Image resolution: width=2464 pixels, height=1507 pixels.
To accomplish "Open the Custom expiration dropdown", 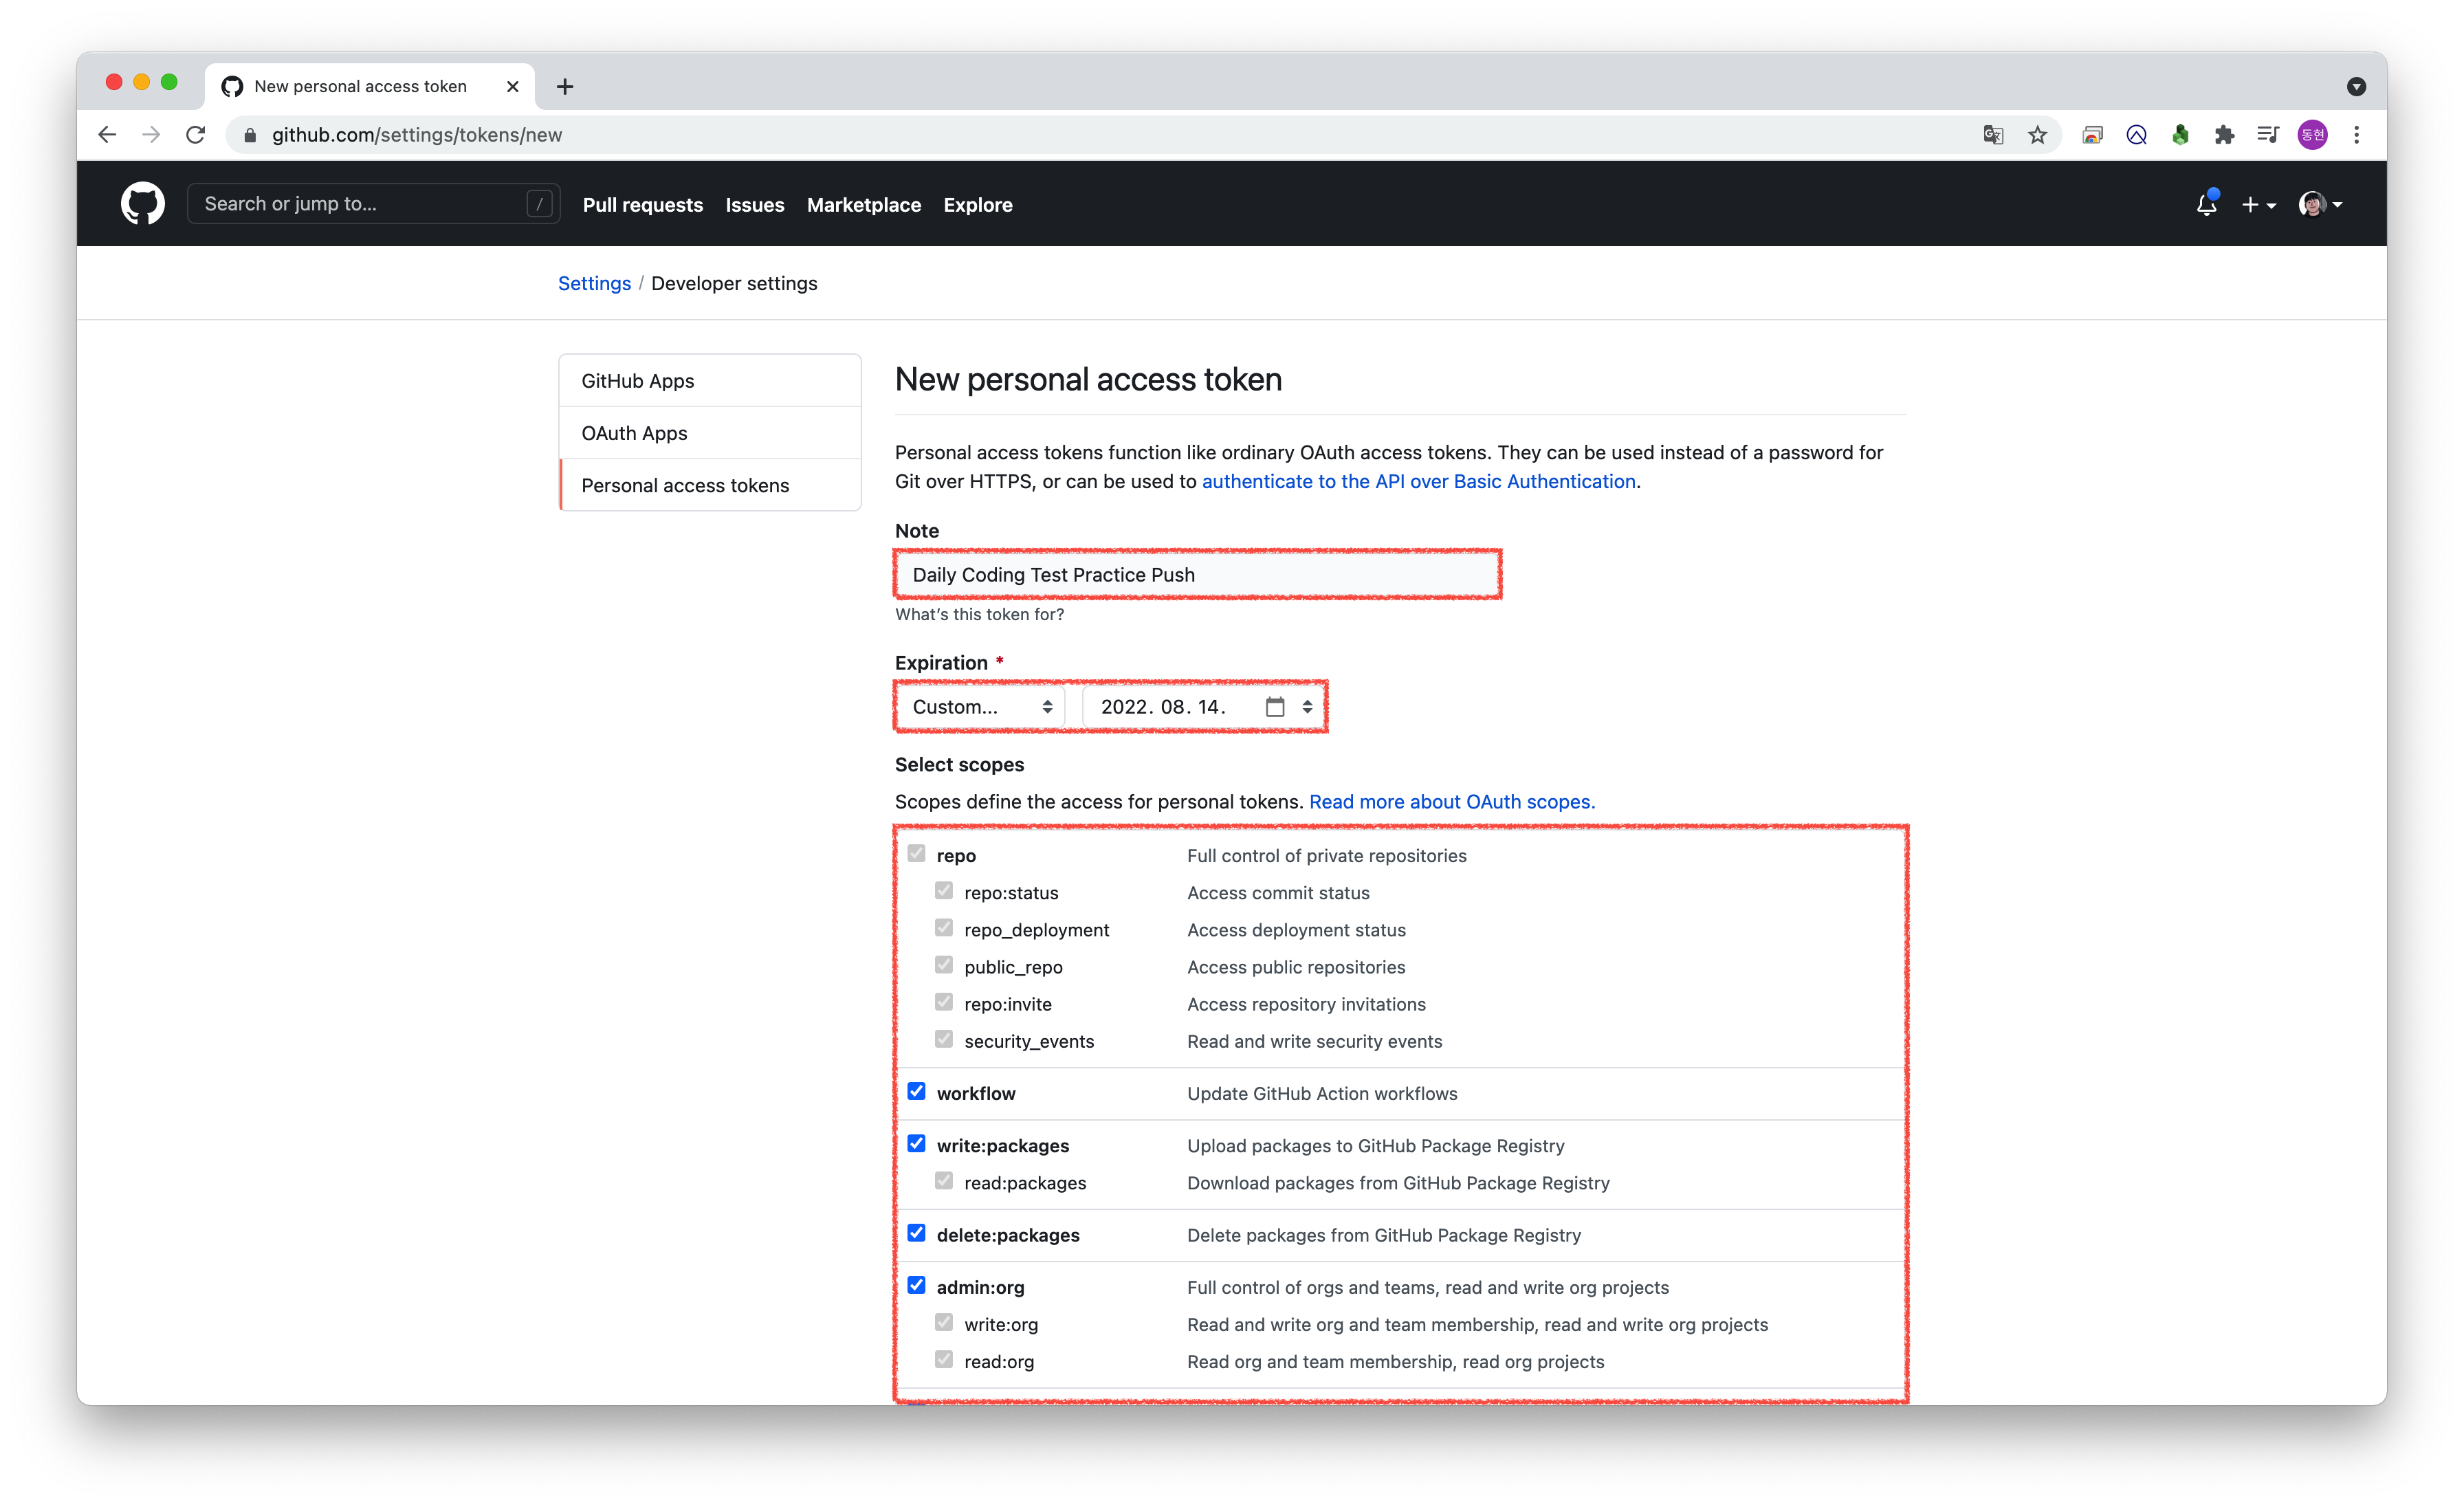I will [x=980, y=707].
